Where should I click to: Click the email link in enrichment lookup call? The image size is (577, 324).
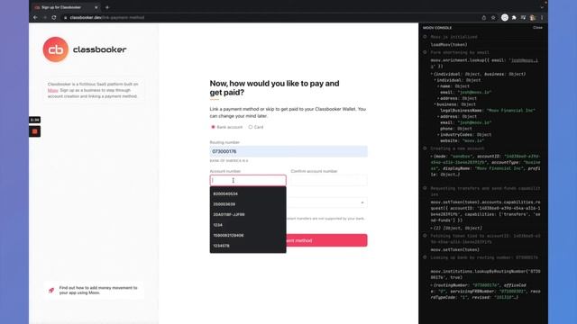524,60
